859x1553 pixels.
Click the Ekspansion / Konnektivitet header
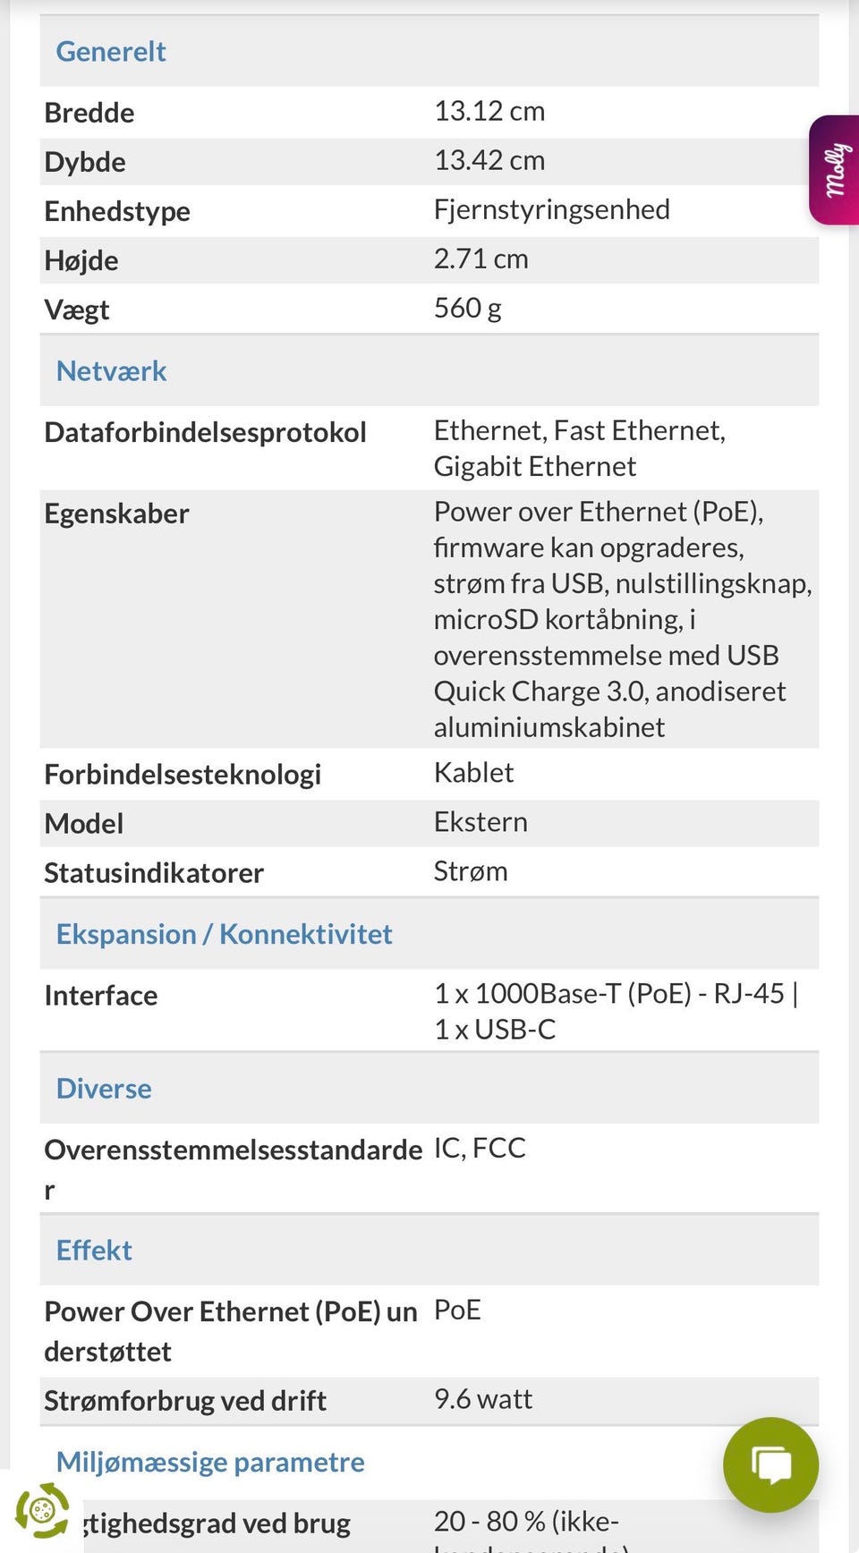224,934
